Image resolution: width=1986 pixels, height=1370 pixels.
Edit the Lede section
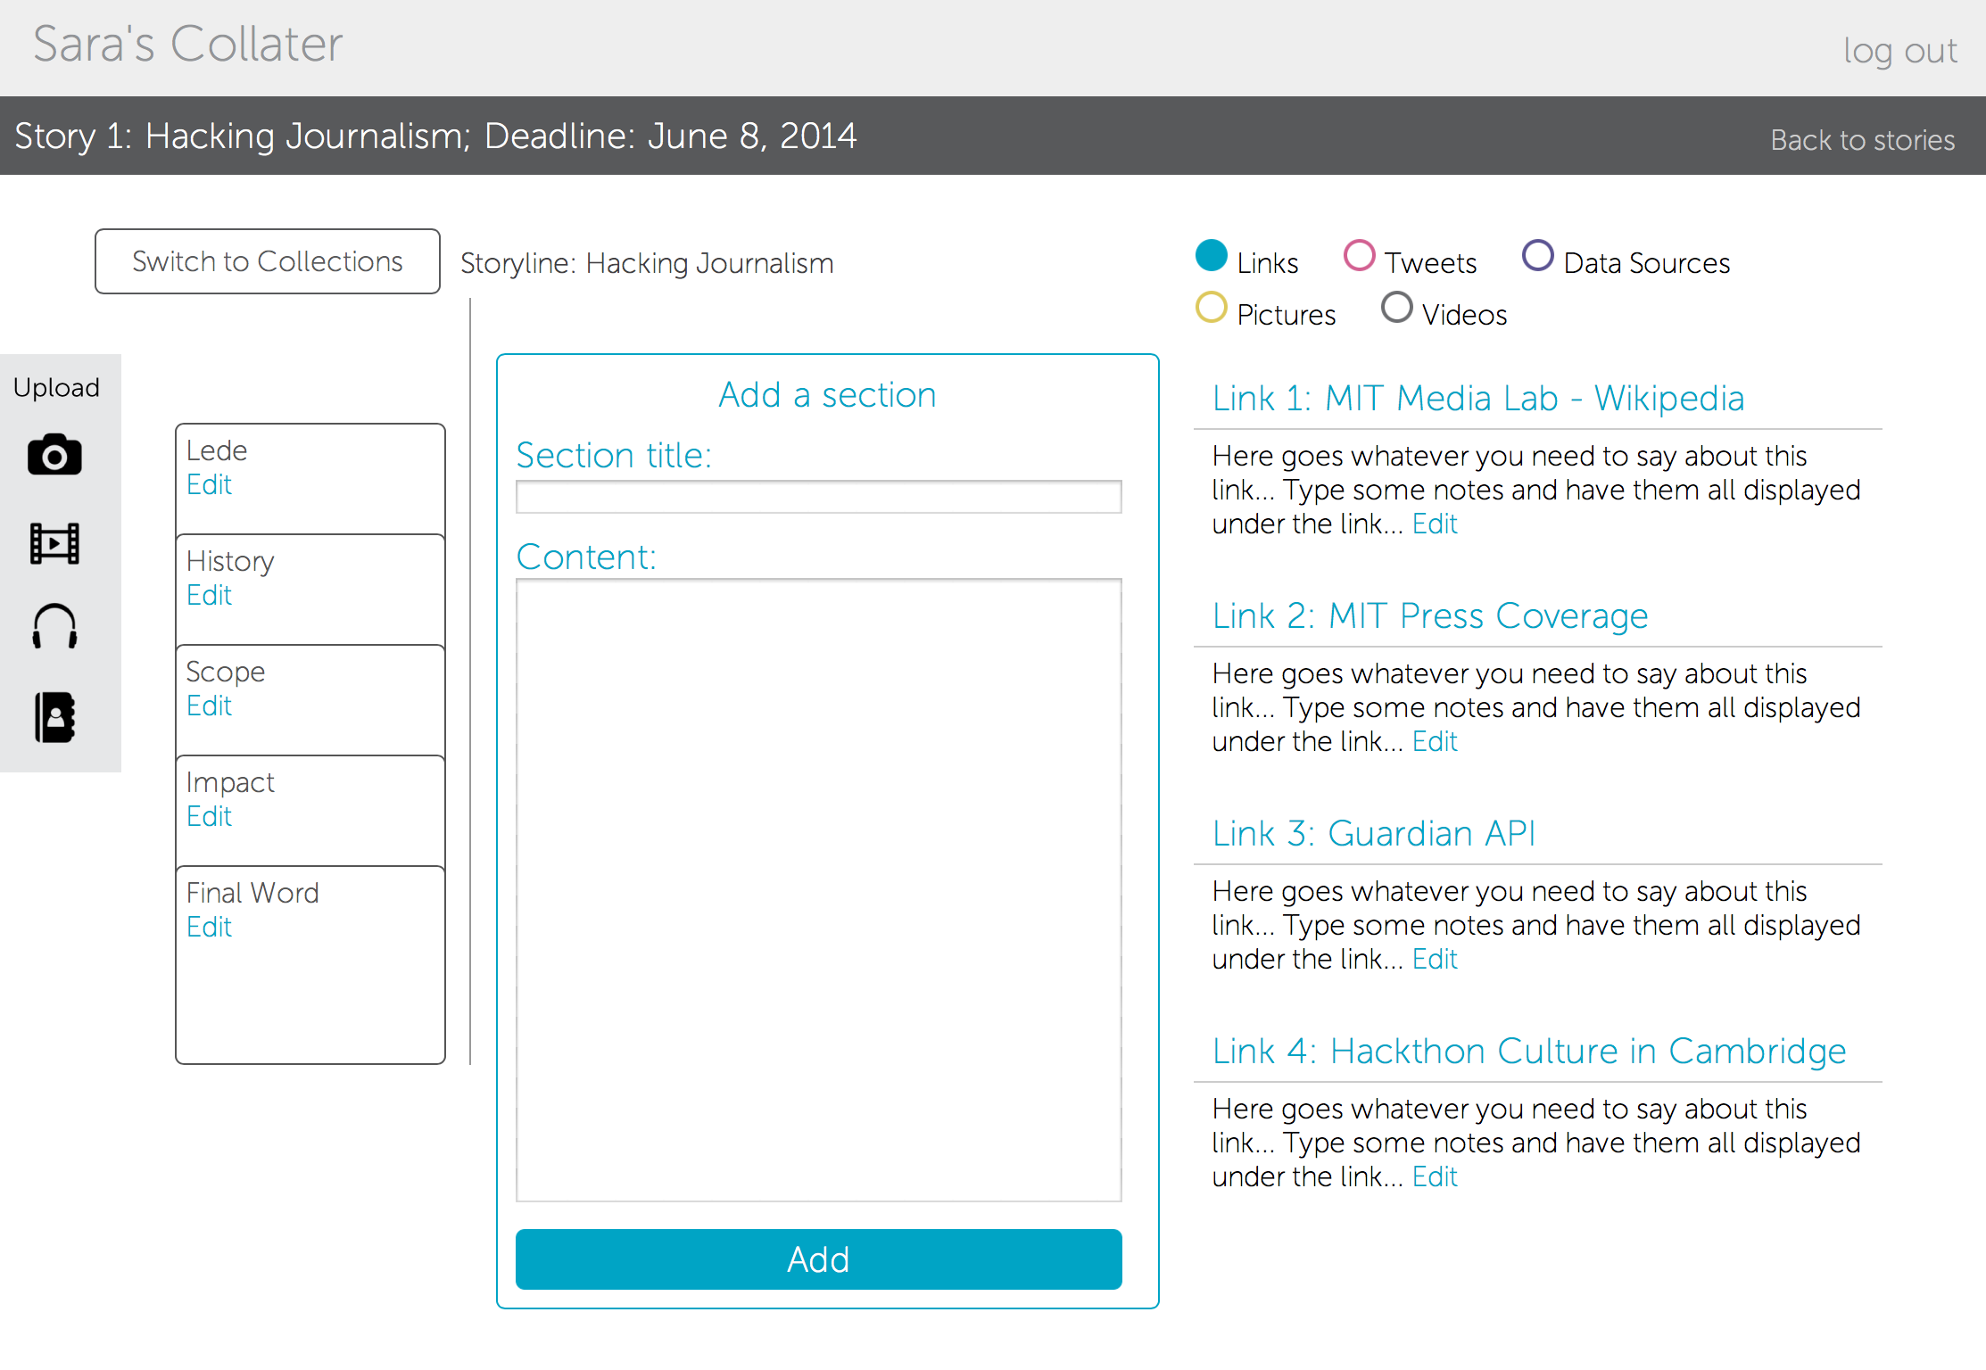(x=209, y=485)
